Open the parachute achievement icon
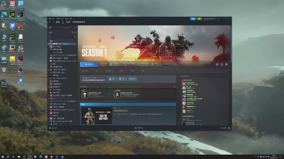284x159 pixels. pyautogui.click(x=85, y=95)
